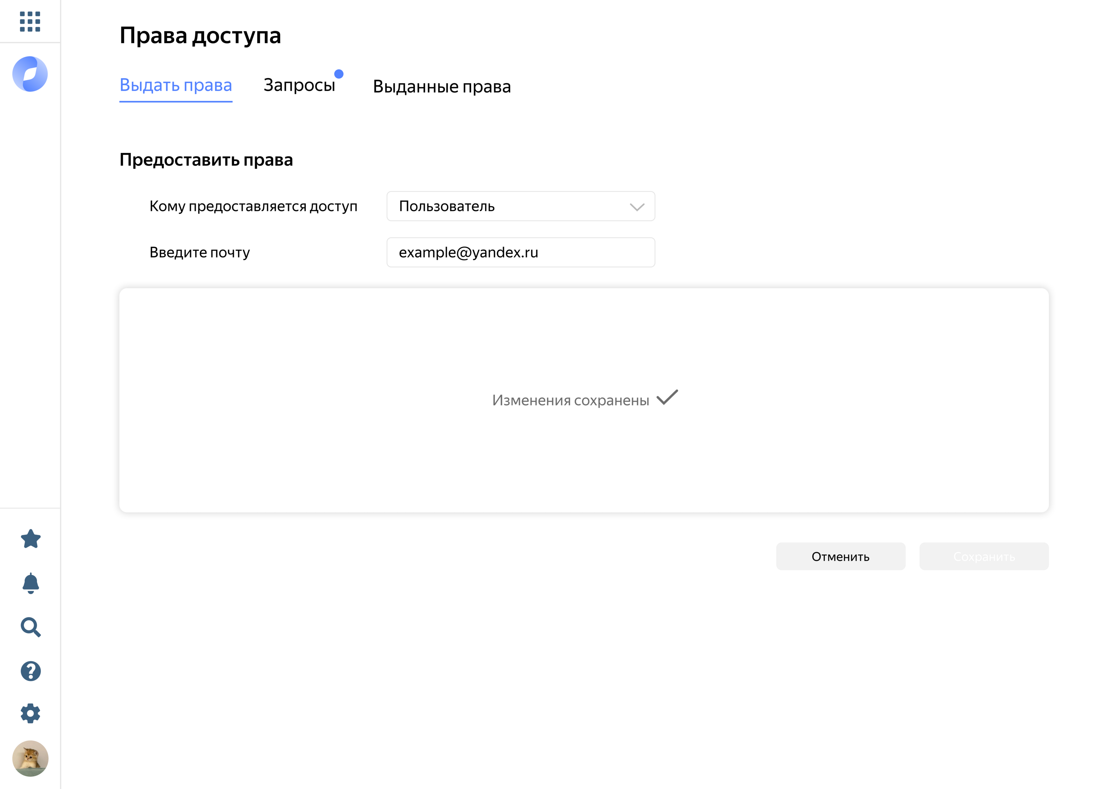Open favorites star icon in sidebar
Screen dimensions: 1109x789
pos(30,539)
